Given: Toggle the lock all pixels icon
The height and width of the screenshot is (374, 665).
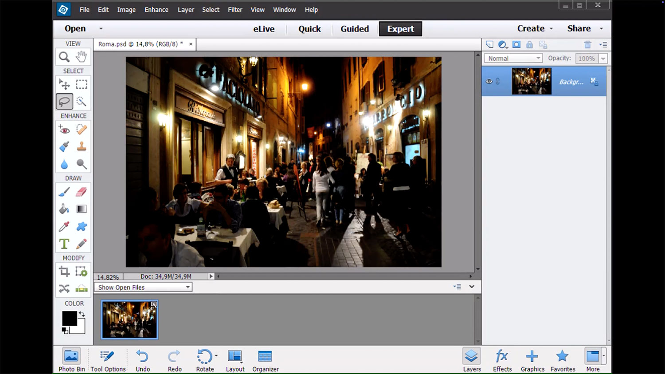Looking at the screenshot, I should coord(529,44).
